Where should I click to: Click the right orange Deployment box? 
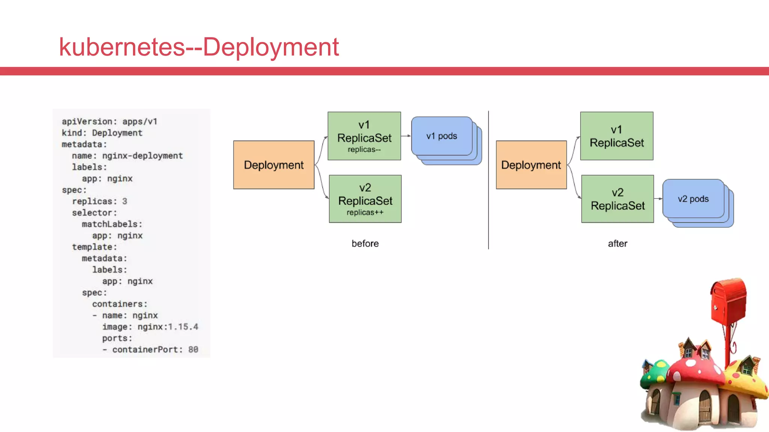pos(531,165)
